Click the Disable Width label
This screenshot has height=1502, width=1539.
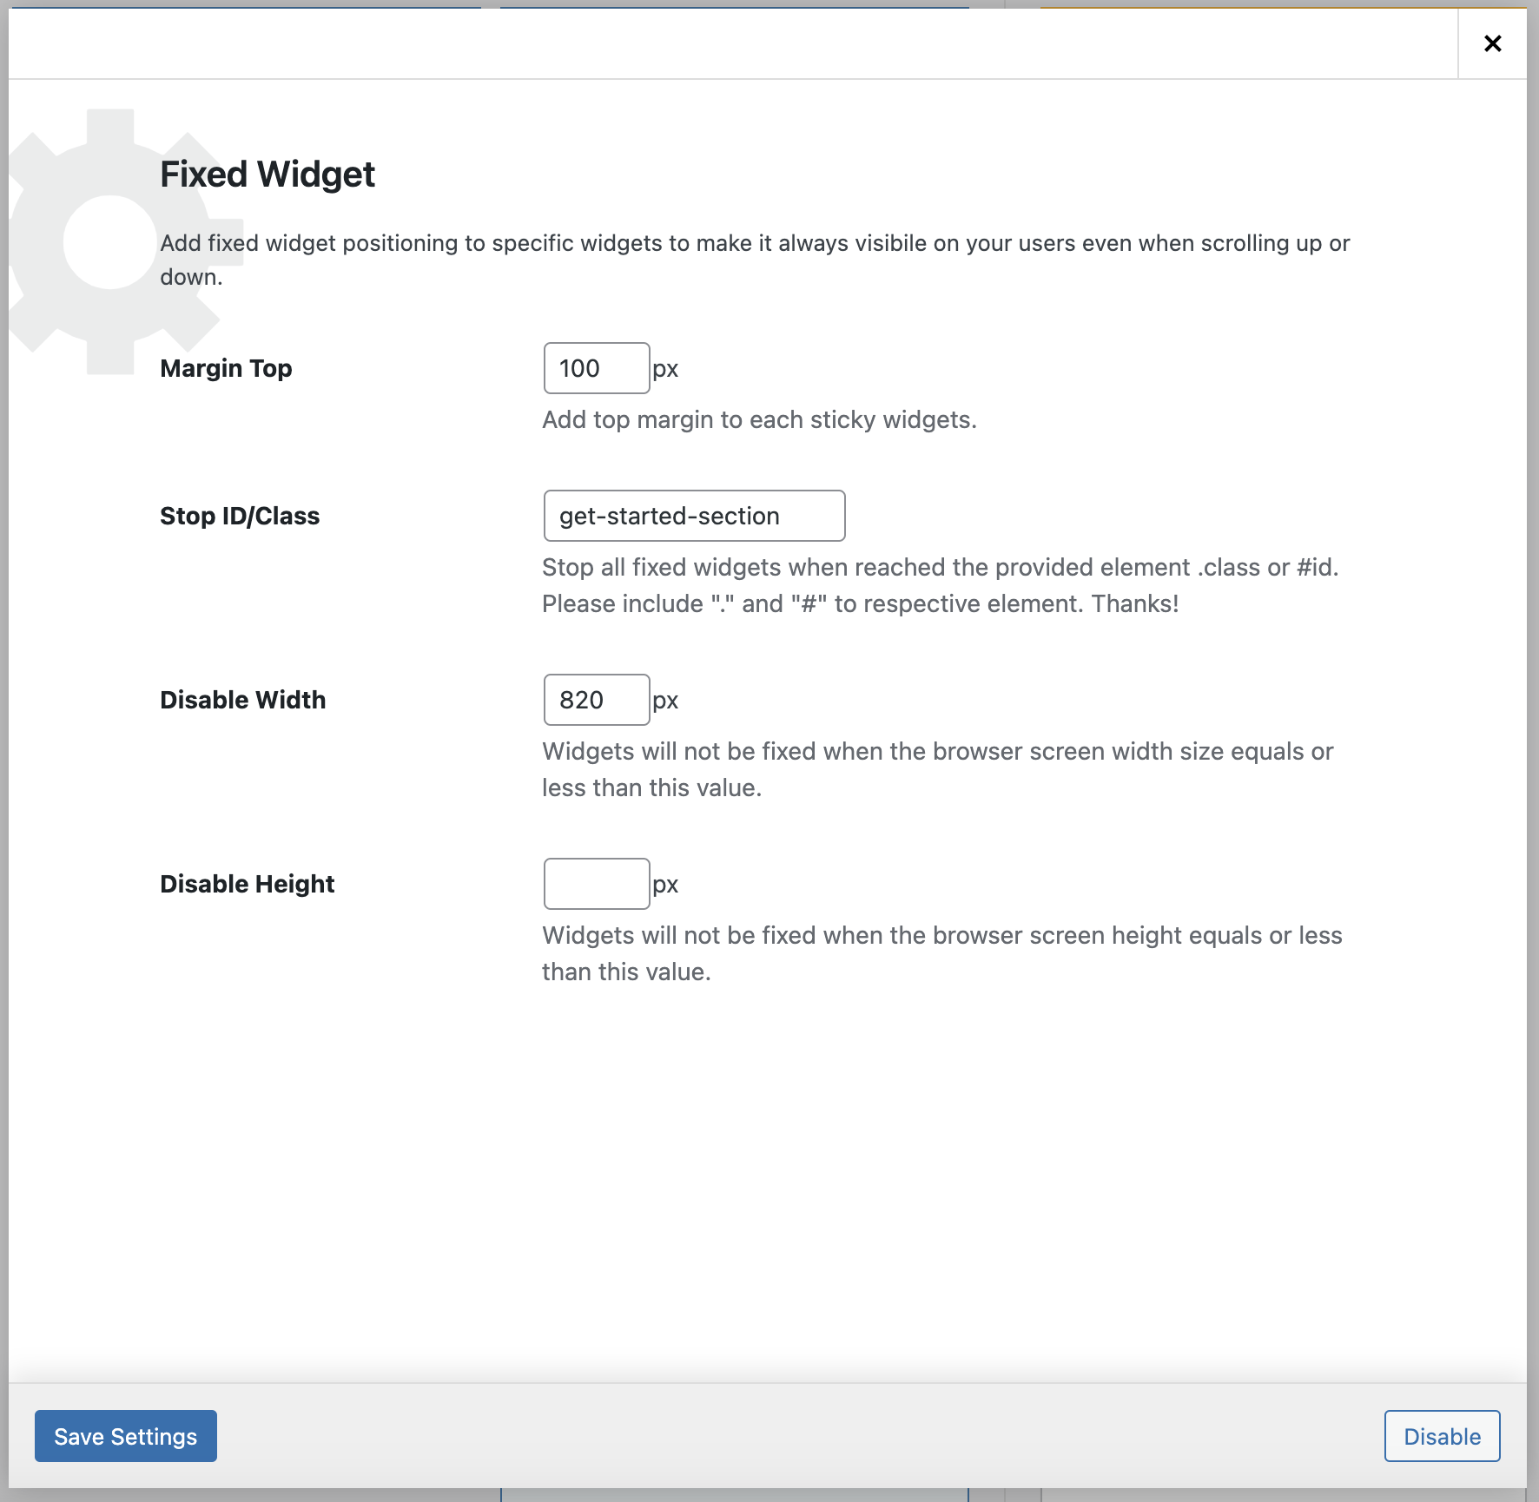click(242, 700)
